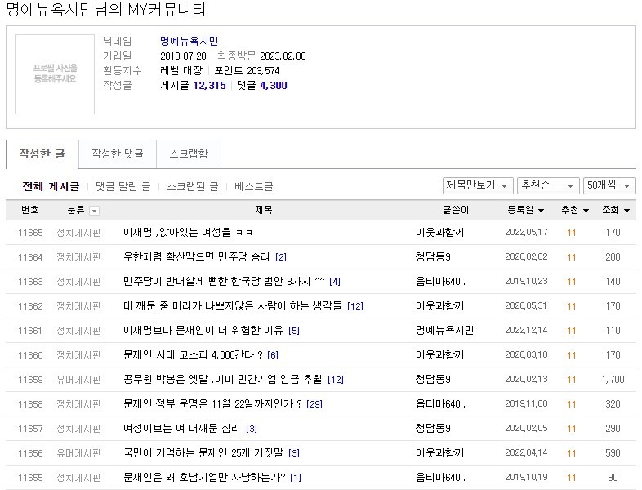Open the 추천순 sort order dropdown
The image size is (642, 490).
point(548,185)
